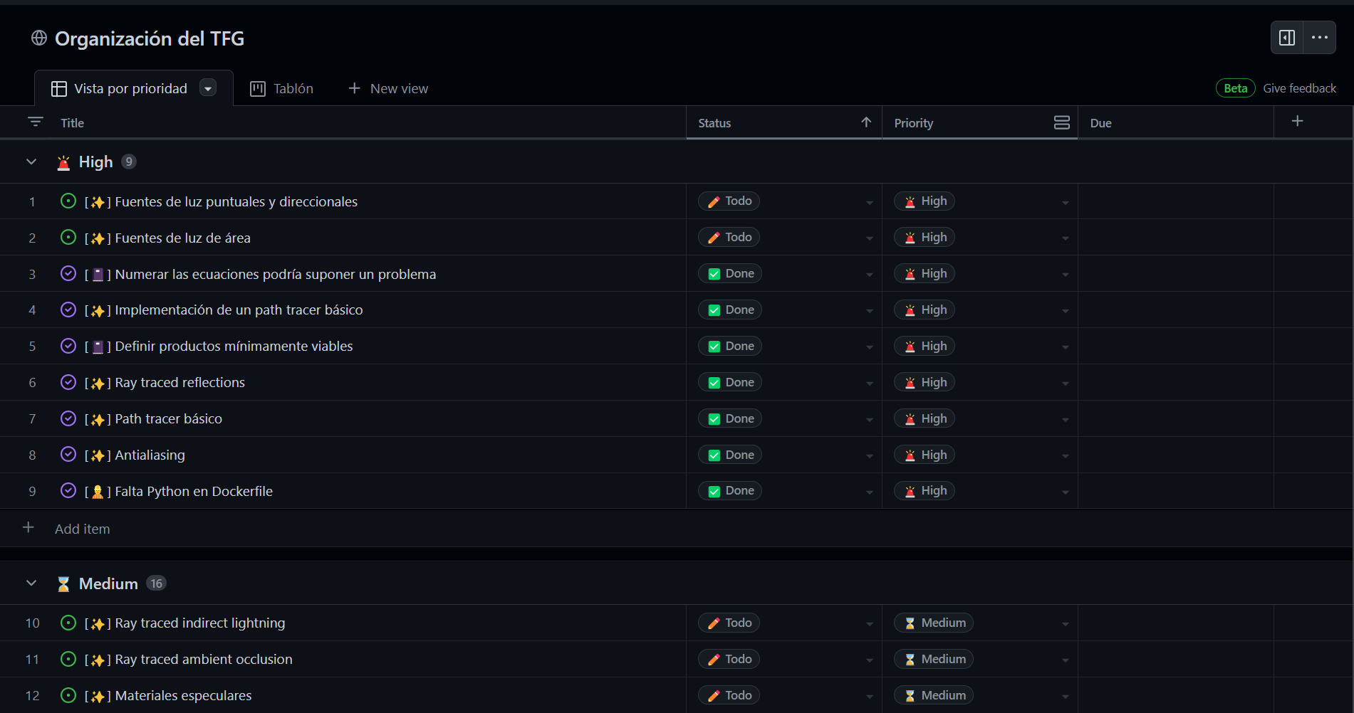1354x713 pixels.
Task: Click the Medium group item count badge 16
Action: pyautogui.click(x=157, y=583)
